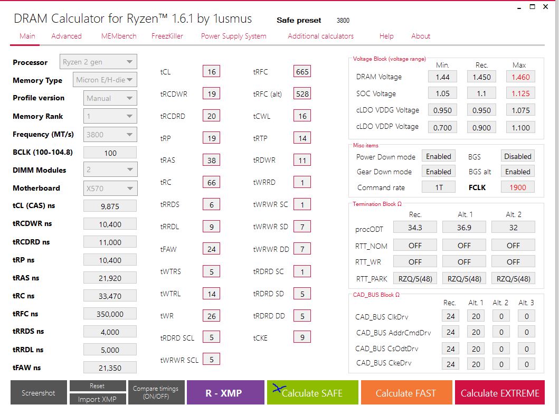Image resolution: width=559 pixels, height=414 pixels.
Task: Click the Gear Down mode Enabled field
Action: tap(439, 172)
